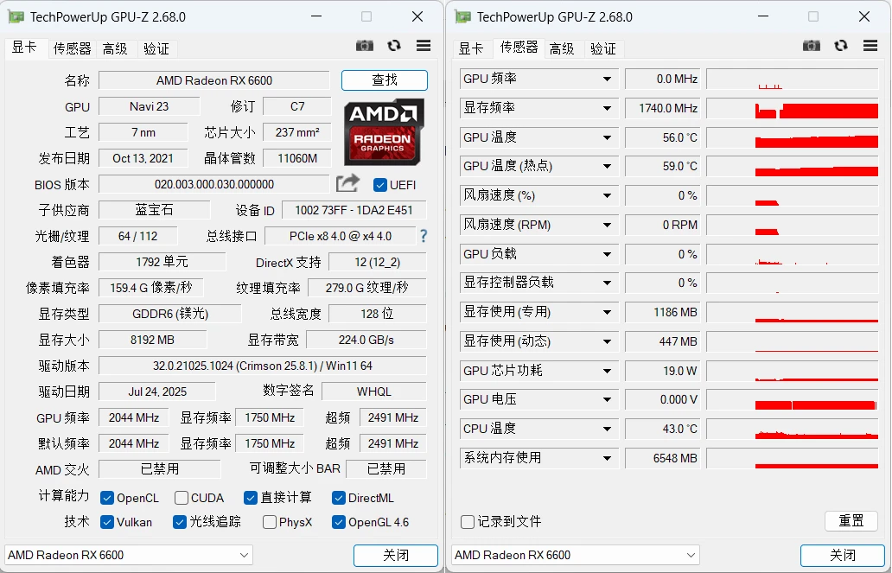892x573 pixels.
Task: Toggle the Vulkan checkbox
Action: tap(107, 522)
